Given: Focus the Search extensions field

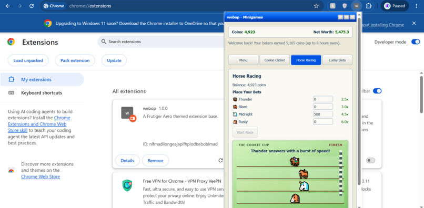Looking at the screenshot, I should coord(160,41).
